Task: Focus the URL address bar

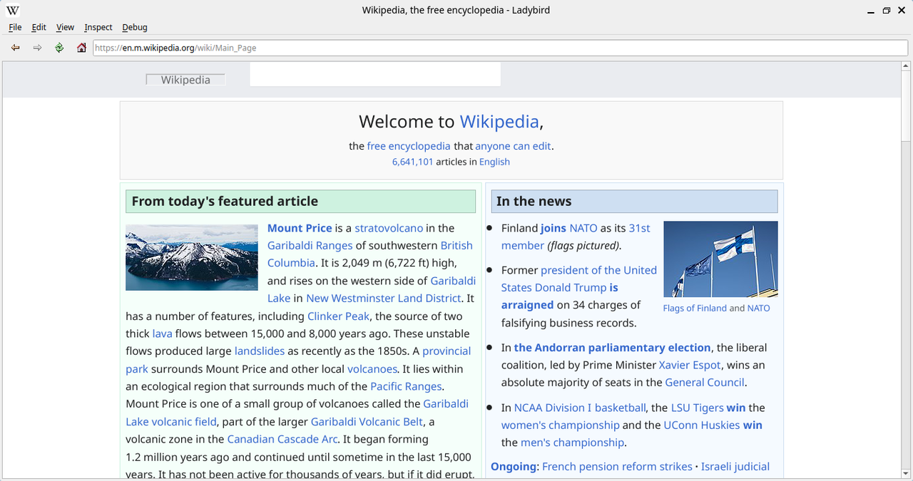Action: click(x=500, y=48)
